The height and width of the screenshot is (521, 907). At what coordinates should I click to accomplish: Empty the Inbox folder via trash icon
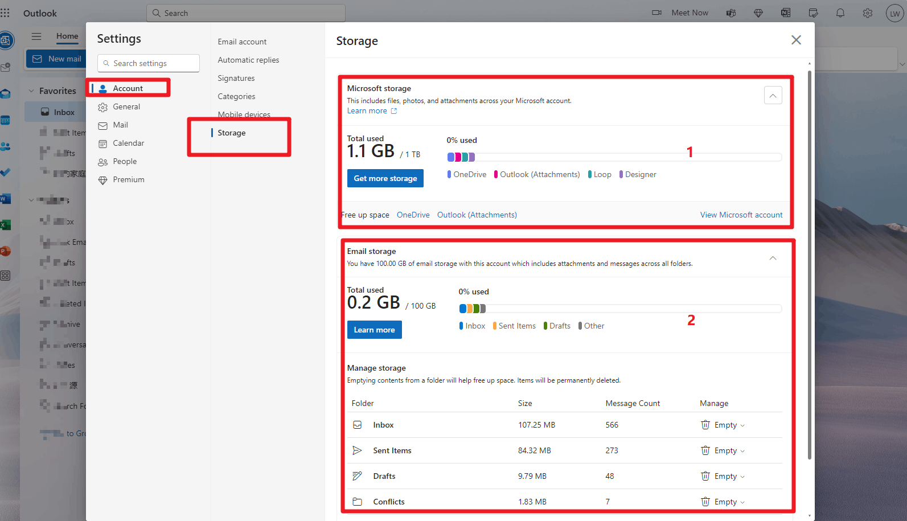point(705,425)
